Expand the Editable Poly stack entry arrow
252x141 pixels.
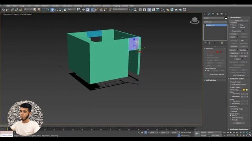click(205, 25)
